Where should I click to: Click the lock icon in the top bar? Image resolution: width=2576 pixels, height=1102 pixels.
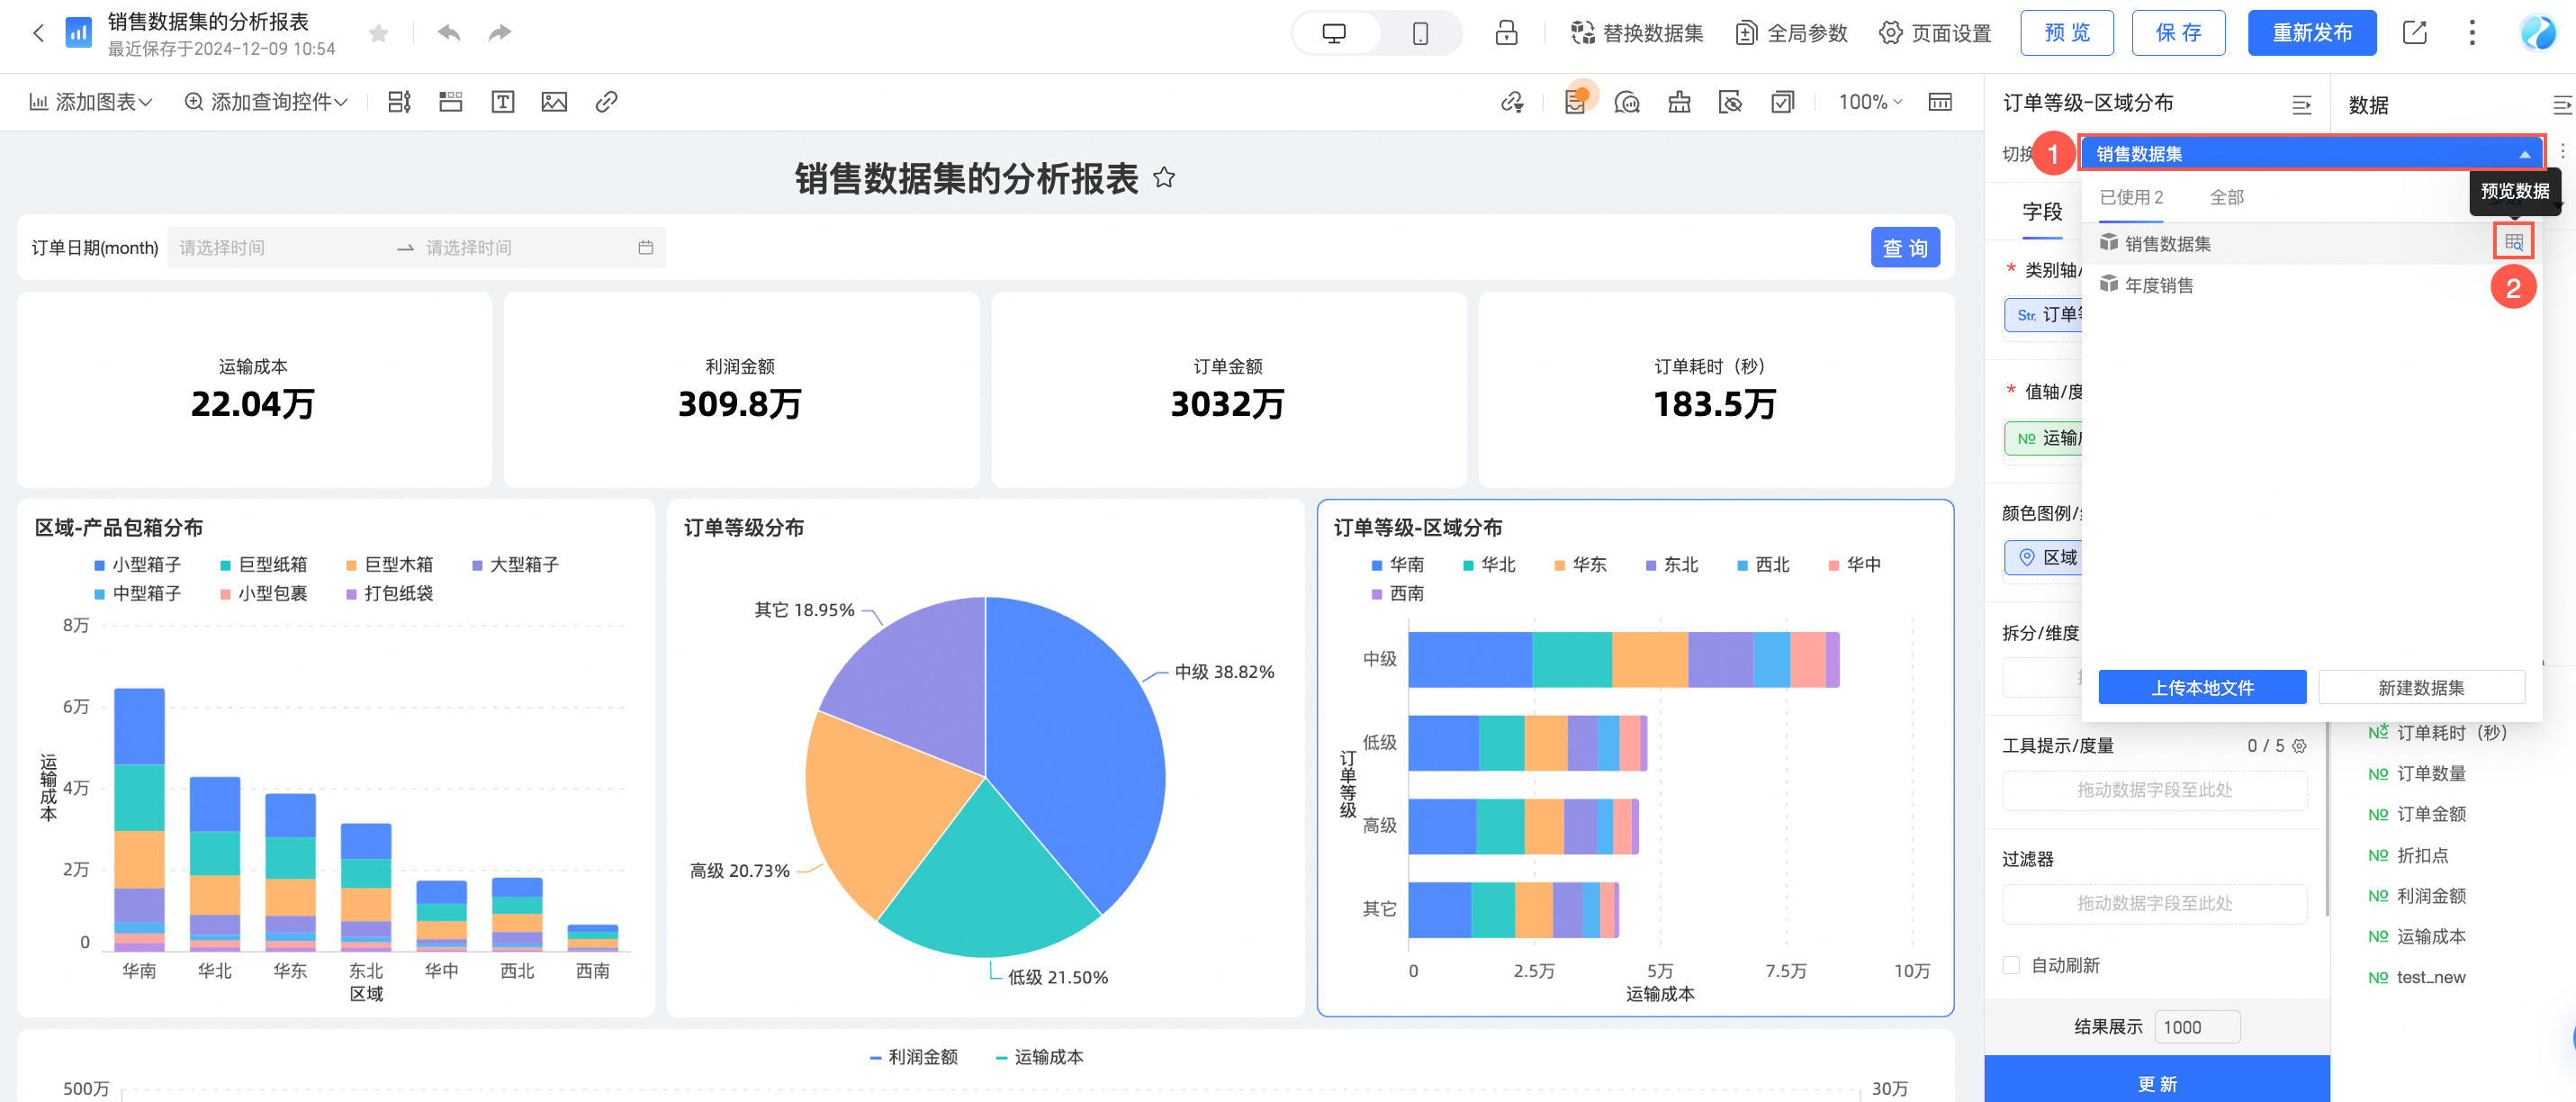pos(1506,33)
